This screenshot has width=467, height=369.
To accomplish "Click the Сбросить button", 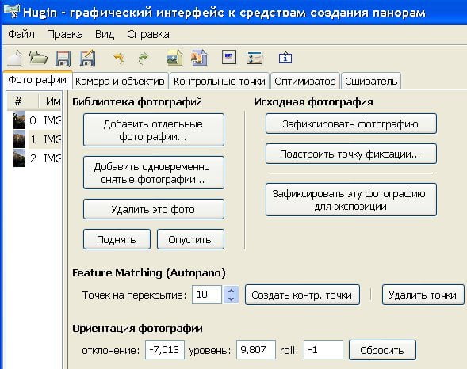I will 382,350.
